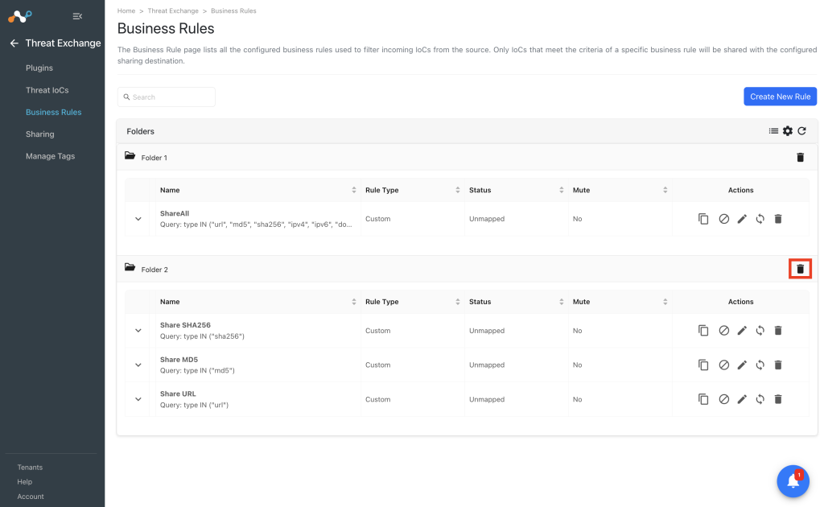This screenshot has width=824, height=507.
Task: Open Threat IoCs in the sidebar
Action: pos(47,90)
